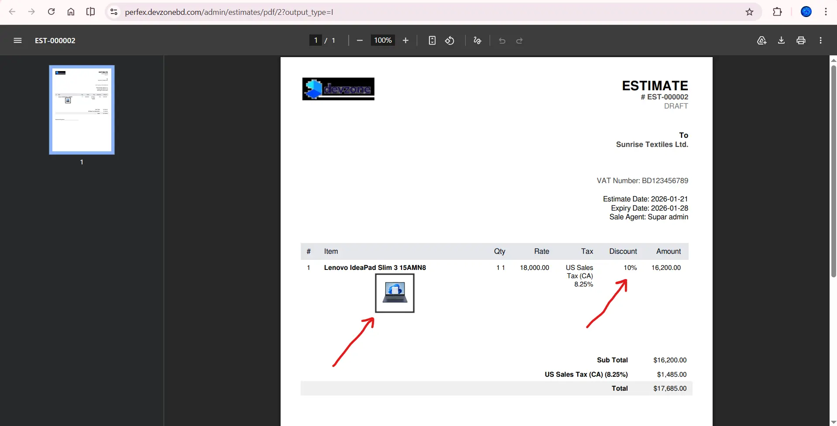Click the fit to page icon
The height and width of the screenshot is (426, 837).
point(432,41)
